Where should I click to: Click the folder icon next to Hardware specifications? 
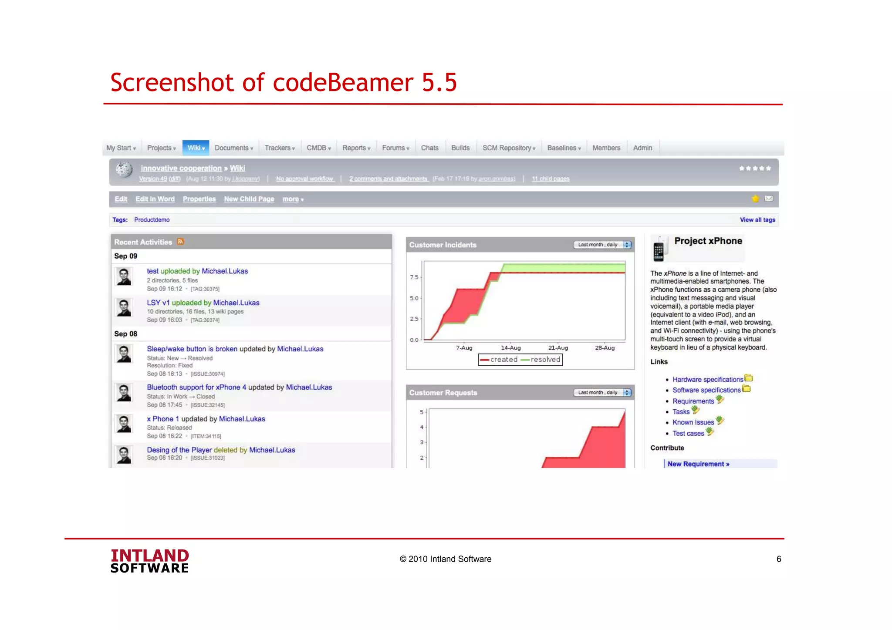749,378
